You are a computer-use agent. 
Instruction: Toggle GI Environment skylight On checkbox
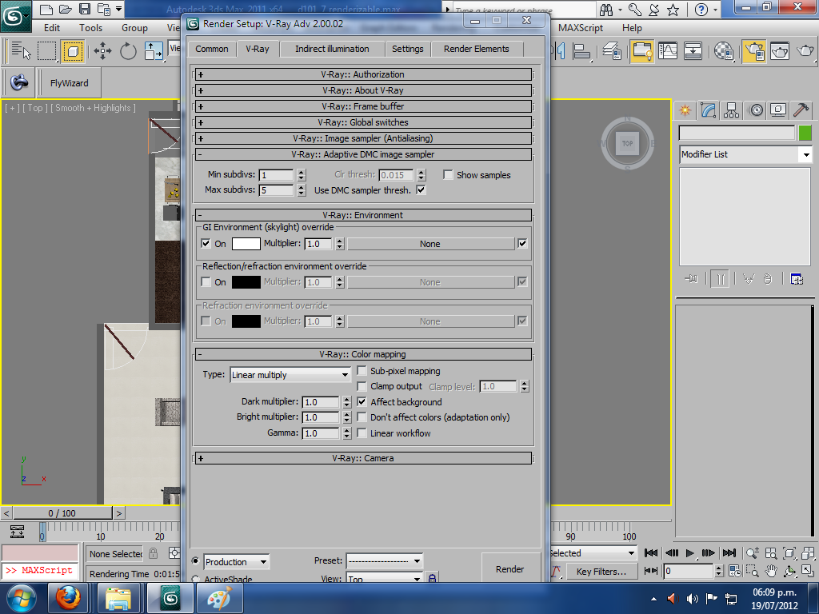[x=206, y=243]
